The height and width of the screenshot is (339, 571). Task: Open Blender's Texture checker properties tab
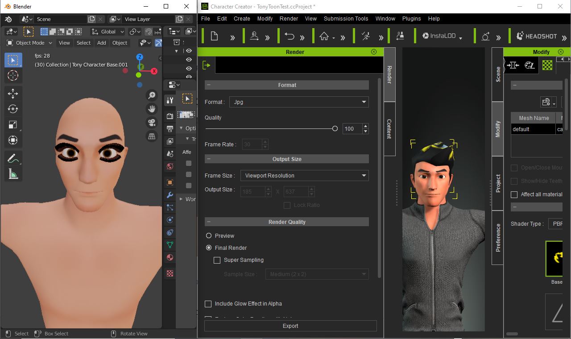[x=170, y=273]
